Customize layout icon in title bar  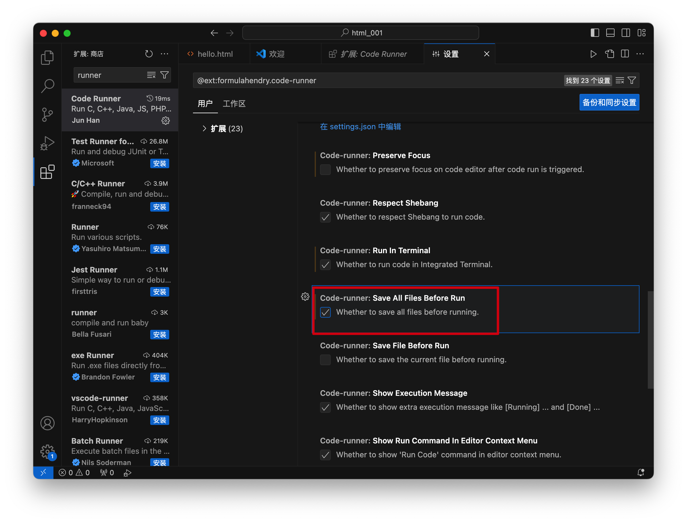tap(642, 33)
